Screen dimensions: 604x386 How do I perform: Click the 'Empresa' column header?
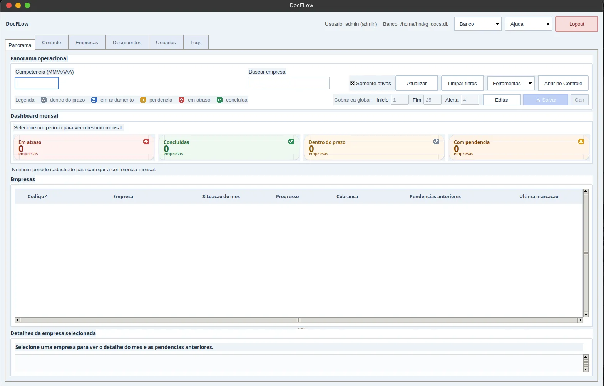[x=123, y=196]
